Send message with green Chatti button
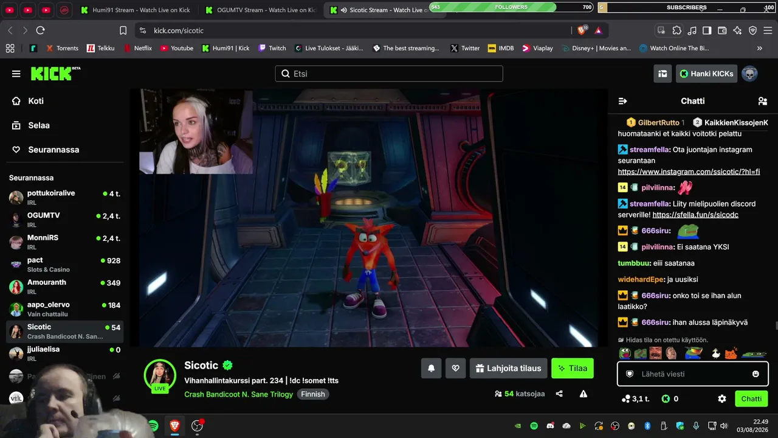 751,398
